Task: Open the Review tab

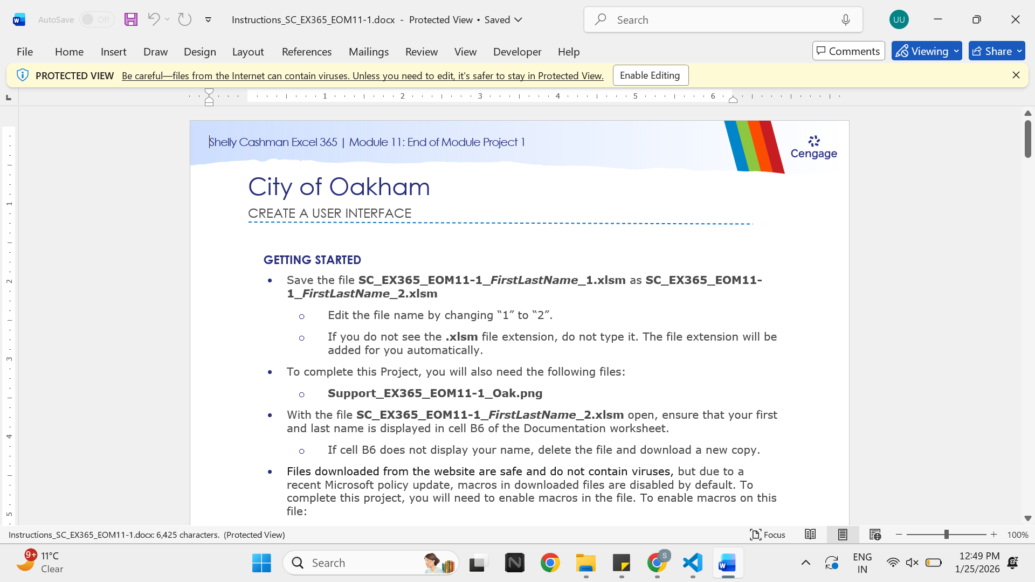Action: [x=422, y=52]
